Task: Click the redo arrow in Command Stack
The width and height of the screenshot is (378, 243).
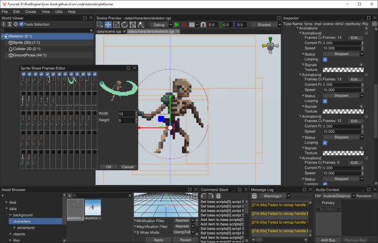Action: pyautogui.click(x=211, y=196)
